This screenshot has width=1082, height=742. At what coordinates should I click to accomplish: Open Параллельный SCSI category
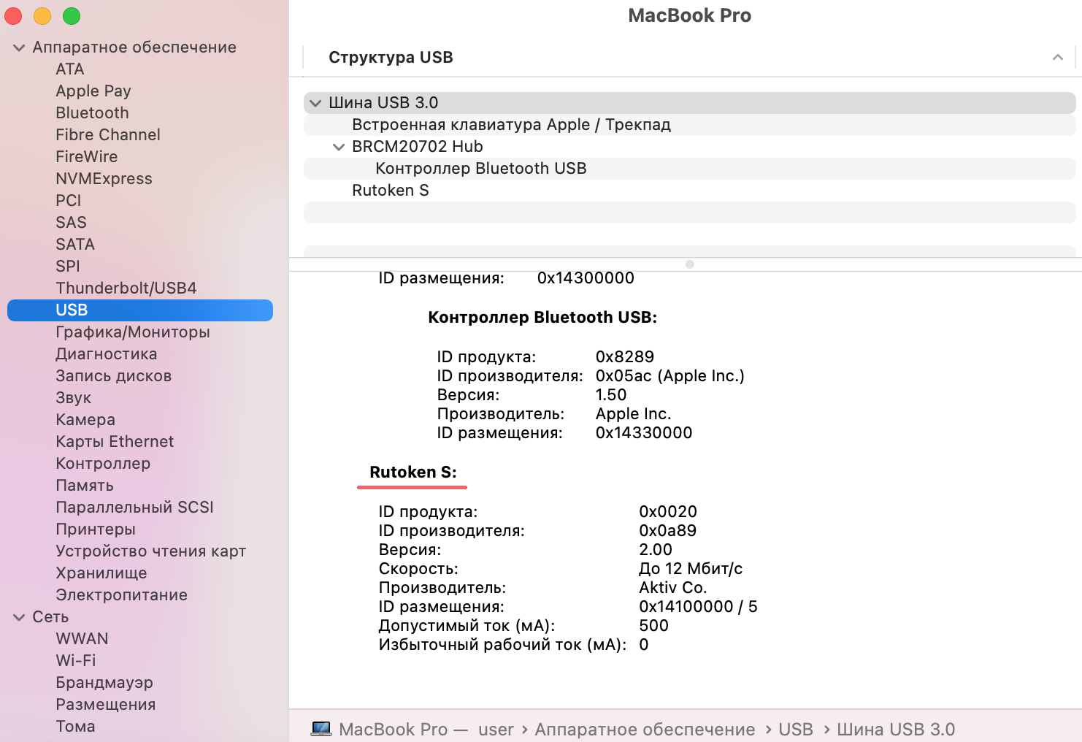click(135, 508)
